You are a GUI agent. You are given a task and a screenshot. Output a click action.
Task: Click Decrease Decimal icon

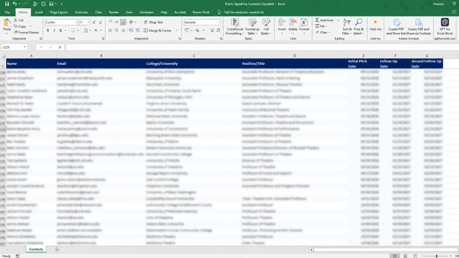218,30
